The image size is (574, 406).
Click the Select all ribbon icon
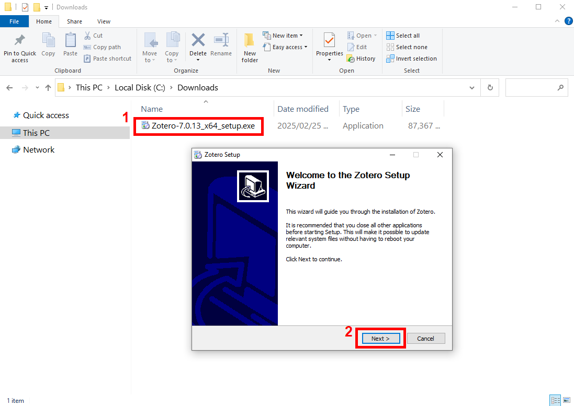pos(390,36)
